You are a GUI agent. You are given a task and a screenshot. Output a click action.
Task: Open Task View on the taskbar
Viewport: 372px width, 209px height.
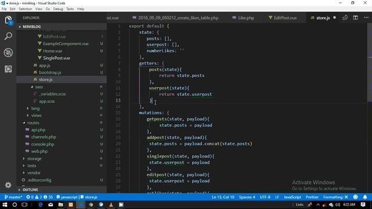coord(24,205)
